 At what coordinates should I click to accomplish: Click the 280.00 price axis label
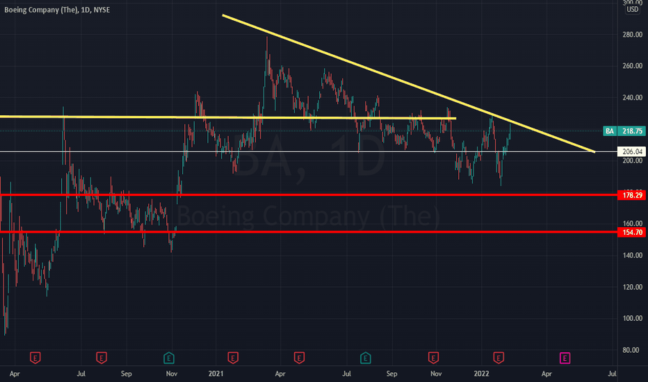(x=632, y=35)
